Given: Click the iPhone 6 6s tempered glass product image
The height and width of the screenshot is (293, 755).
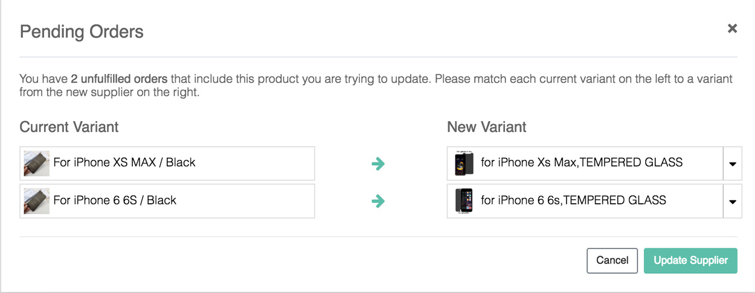Looking at the screenshot, I should 464,201.
